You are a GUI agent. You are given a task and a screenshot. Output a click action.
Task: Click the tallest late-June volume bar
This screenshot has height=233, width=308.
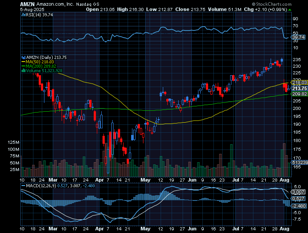pos(231,160)
